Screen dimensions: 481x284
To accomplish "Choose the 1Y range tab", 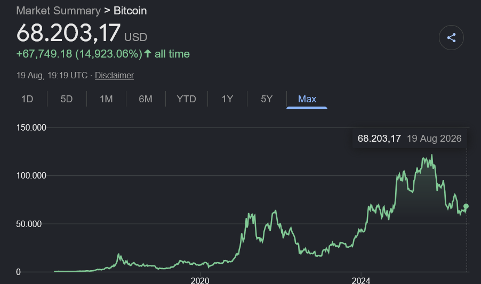I will 227,99.
